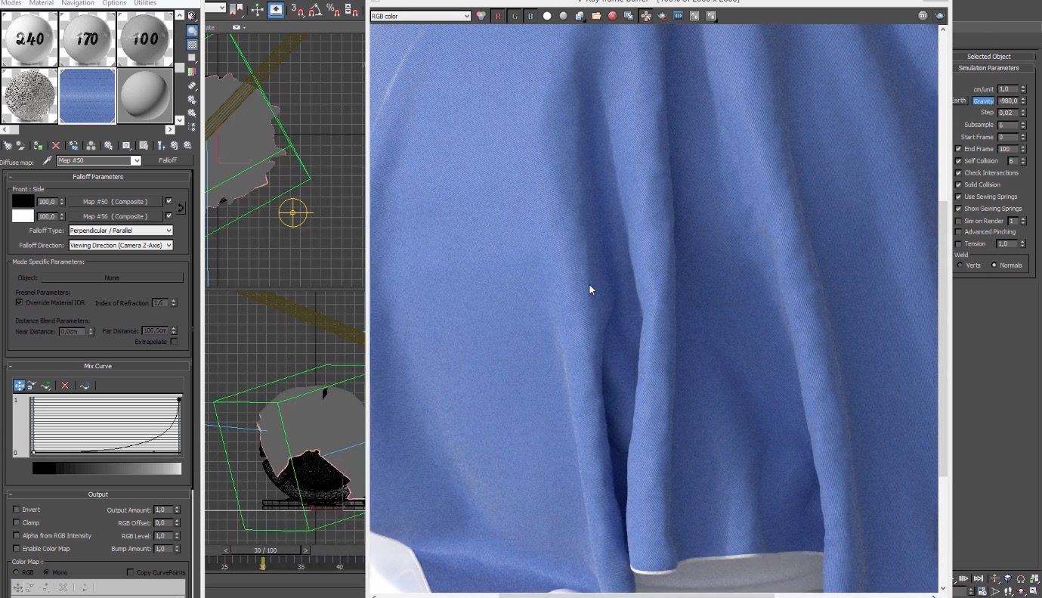
Task: Click the Go to Parent icon
Action: click(175, 145)
